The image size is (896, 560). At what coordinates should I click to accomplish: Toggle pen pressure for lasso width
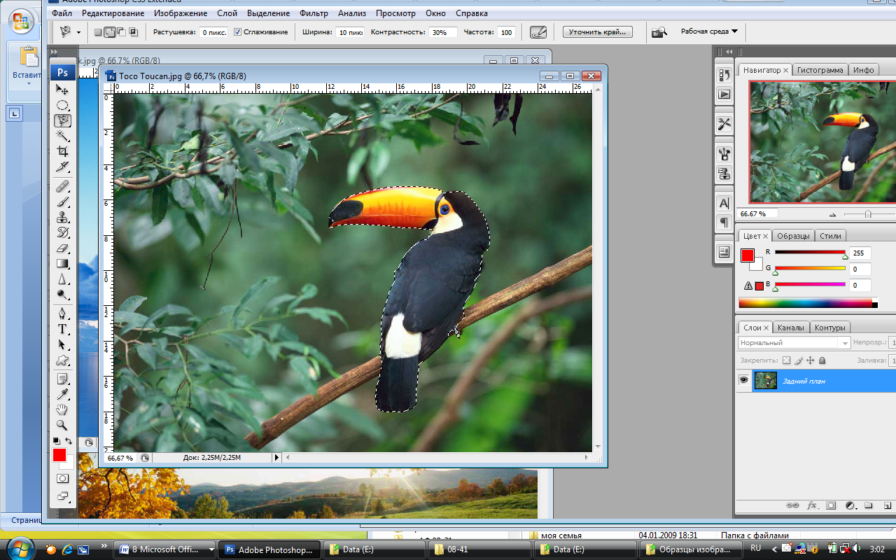(538, 32)
